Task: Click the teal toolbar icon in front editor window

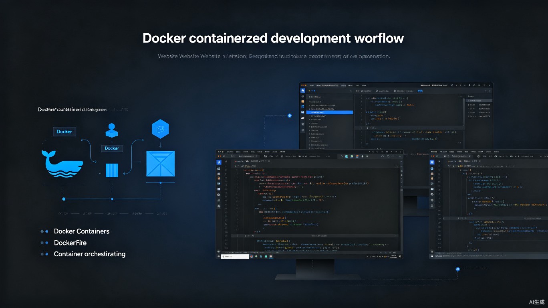Action: (347, 156)
